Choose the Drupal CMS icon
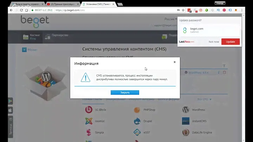253x142 pixels. click(137, 121)
